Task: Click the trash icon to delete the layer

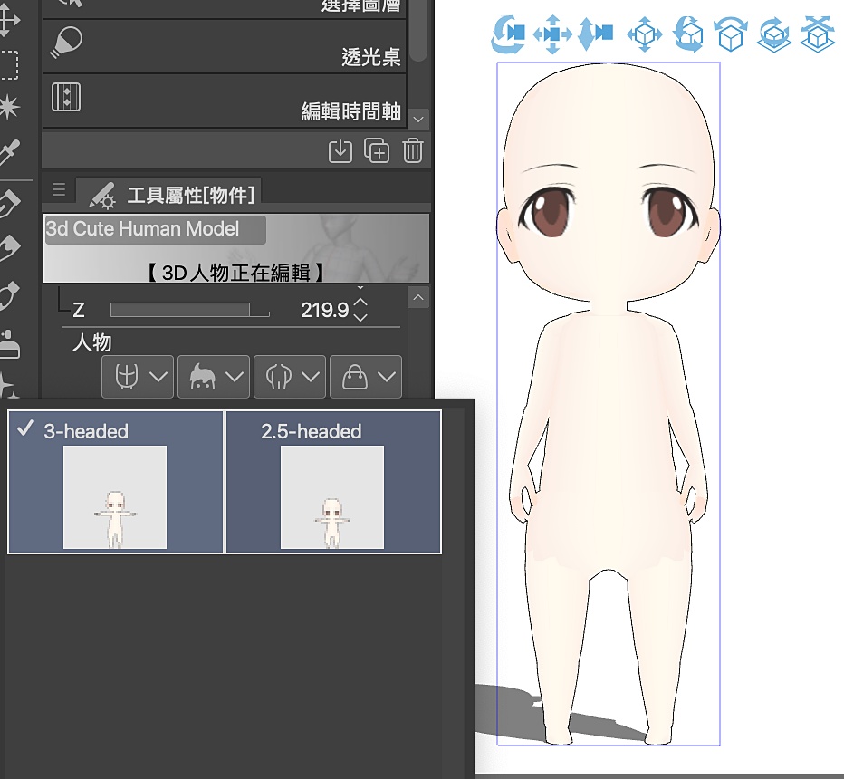Action: [x=413, y=151]
